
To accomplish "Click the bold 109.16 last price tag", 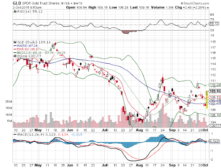I will point(215,91).
